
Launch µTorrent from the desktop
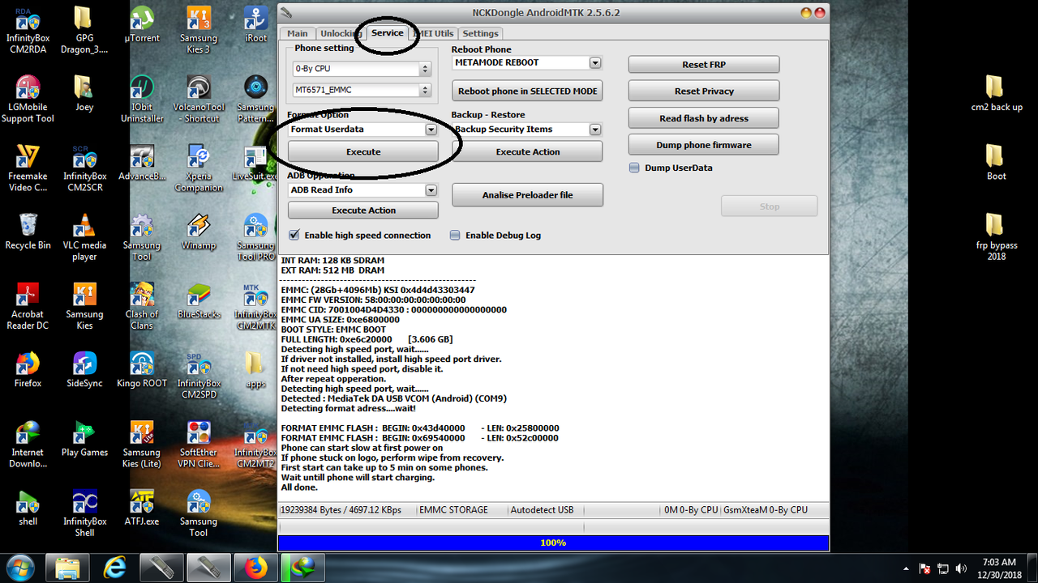pyautogui.click(x=142, y=24)
